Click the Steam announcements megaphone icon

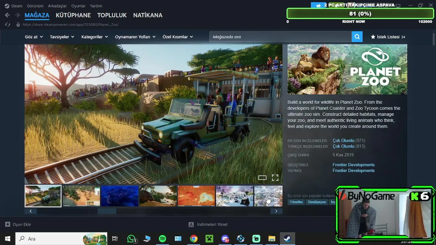pyautogui.click(x=318, y=5)
